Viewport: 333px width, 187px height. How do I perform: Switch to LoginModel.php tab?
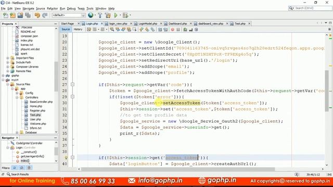coord(148,23)
